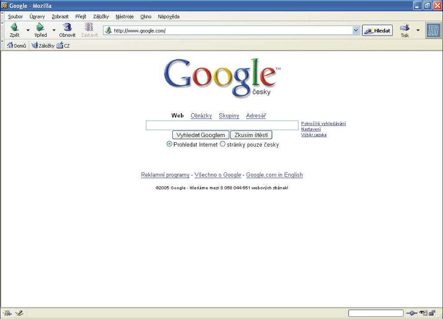The width and height of the screenshot is (443, 319).
Task: Open the Záložky bookmarks toolbar button
Action: coord(43,45)
